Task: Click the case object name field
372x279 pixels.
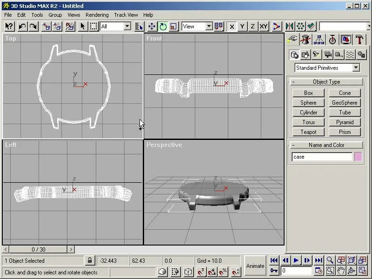Action: tap(322, 157)
